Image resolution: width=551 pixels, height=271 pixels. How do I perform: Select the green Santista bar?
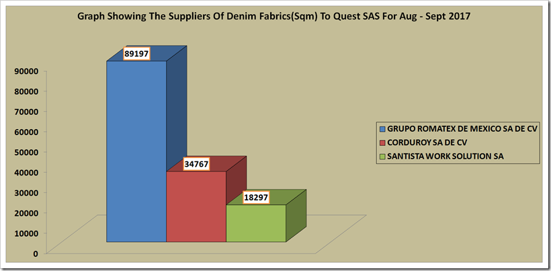click(x=255, y=223)
